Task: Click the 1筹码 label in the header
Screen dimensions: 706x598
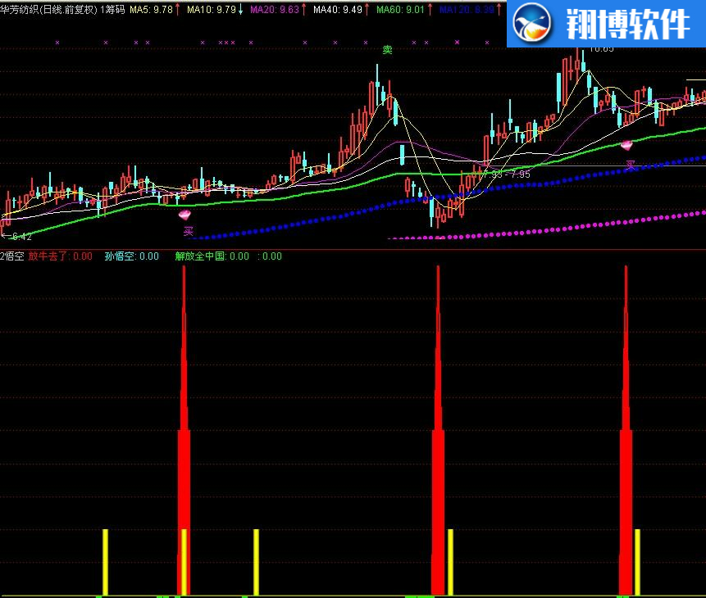Action: pos(112,10)
